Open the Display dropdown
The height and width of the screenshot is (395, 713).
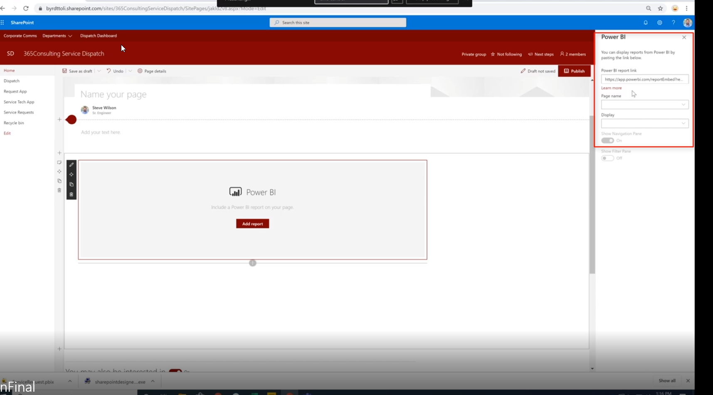coord(645,123)
